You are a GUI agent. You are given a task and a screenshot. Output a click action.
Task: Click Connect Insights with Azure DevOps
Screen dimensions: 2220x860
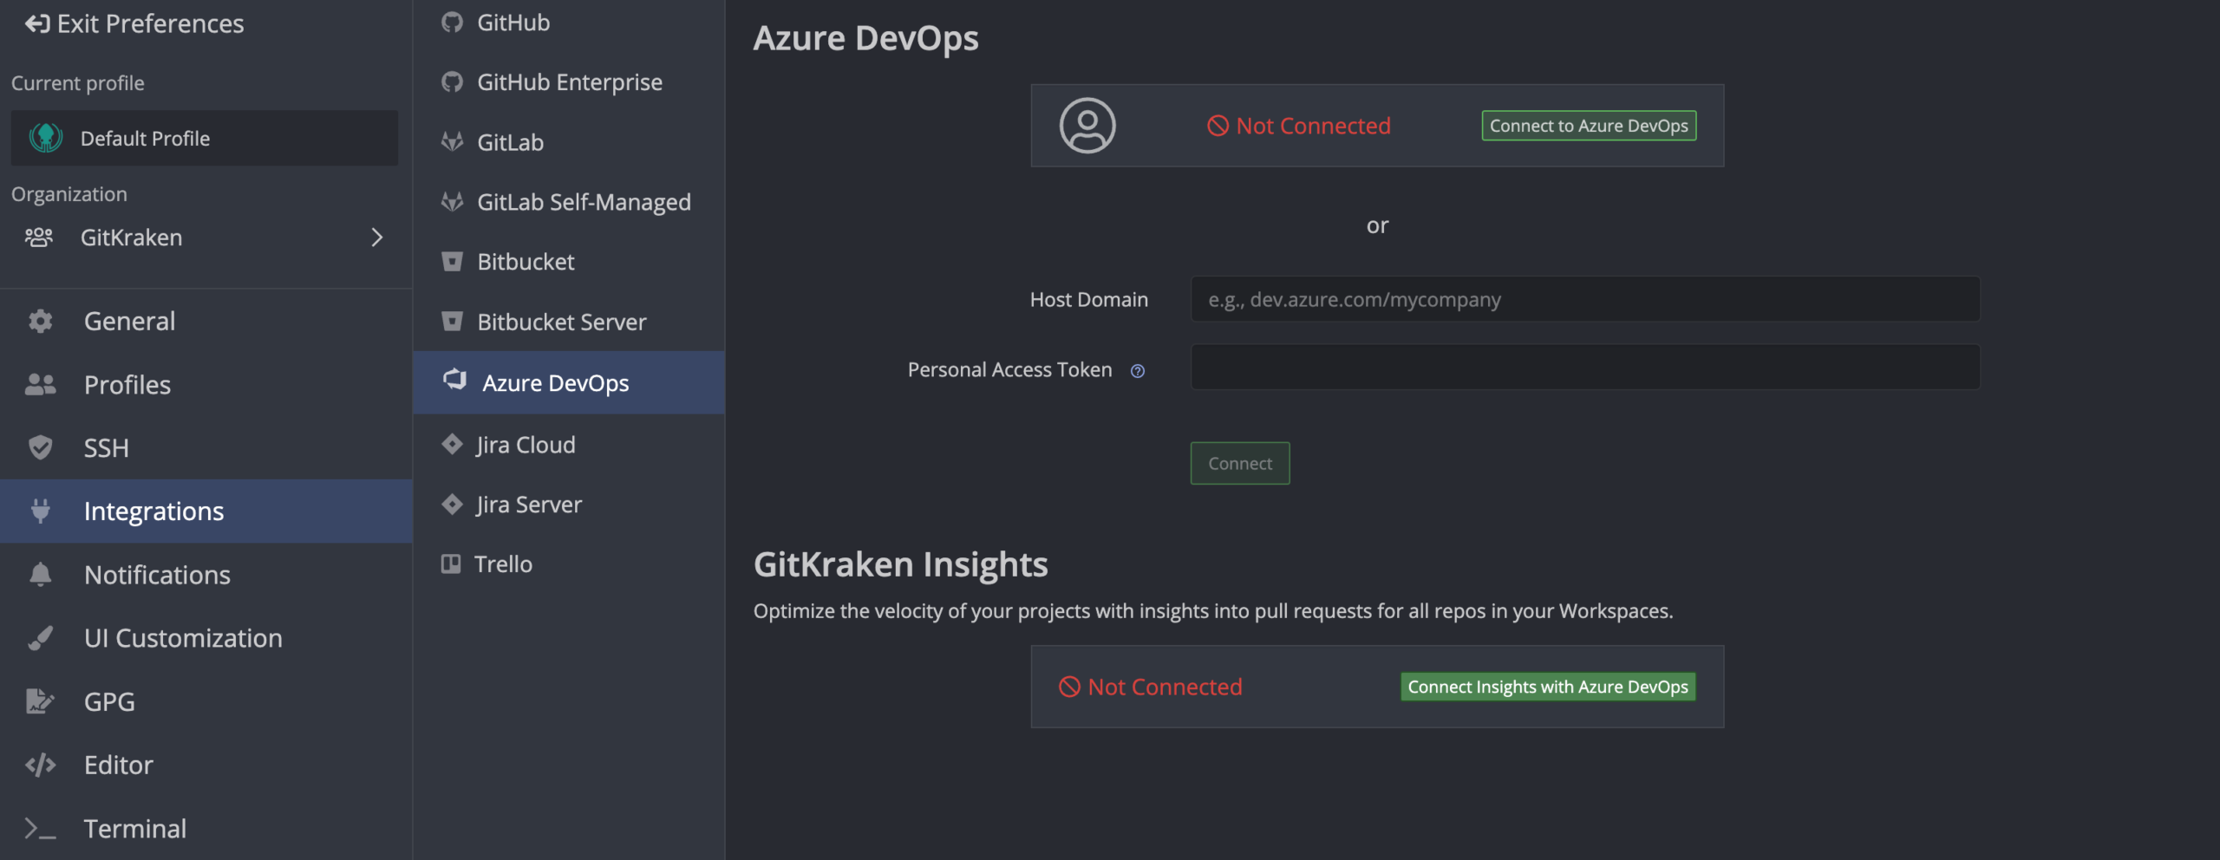click(x=1547, y=687)
